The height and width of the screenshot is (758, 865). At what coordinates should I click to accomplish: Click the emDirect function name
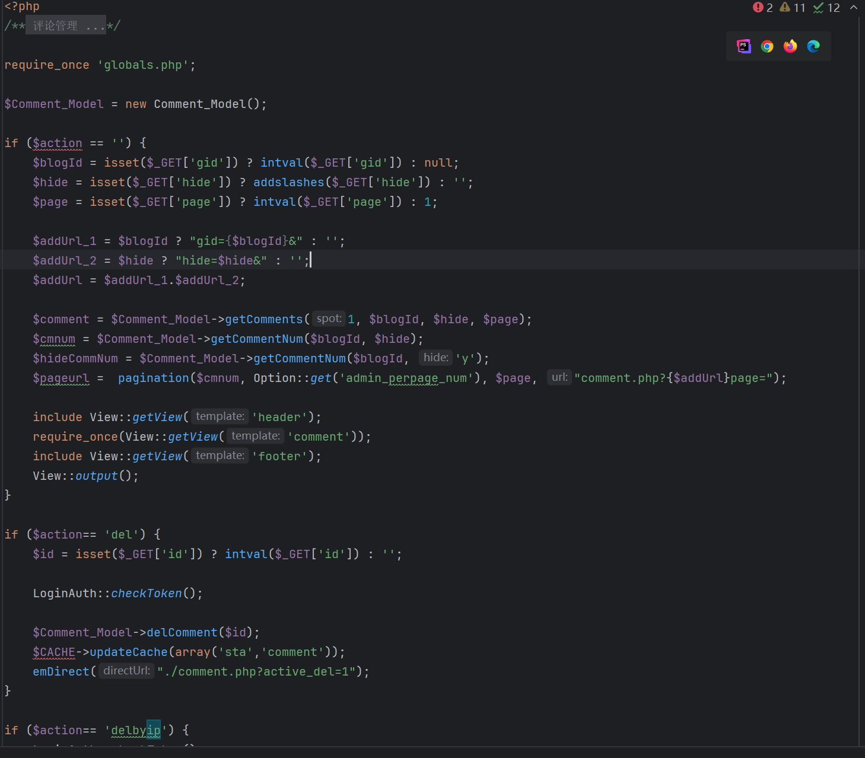(x=61, y=671)
